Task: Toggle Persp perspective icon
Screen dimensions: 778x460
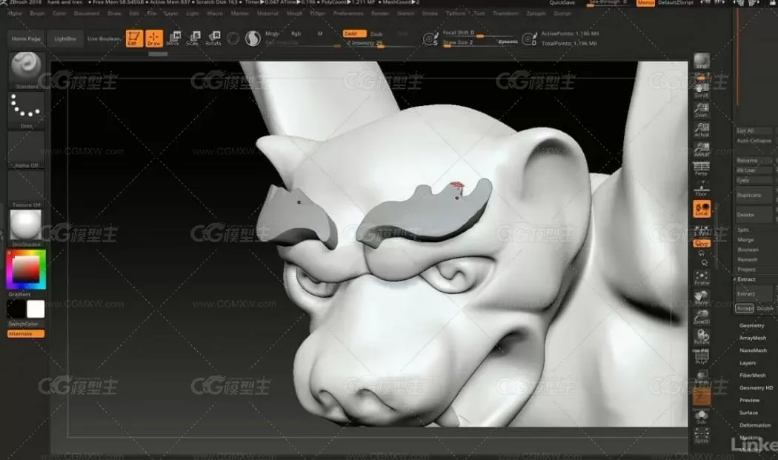Action: 701,168
